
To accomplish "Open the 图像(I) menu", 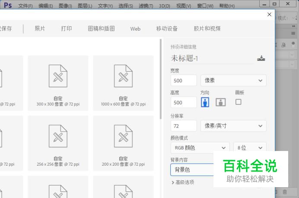I will (65, 6).
